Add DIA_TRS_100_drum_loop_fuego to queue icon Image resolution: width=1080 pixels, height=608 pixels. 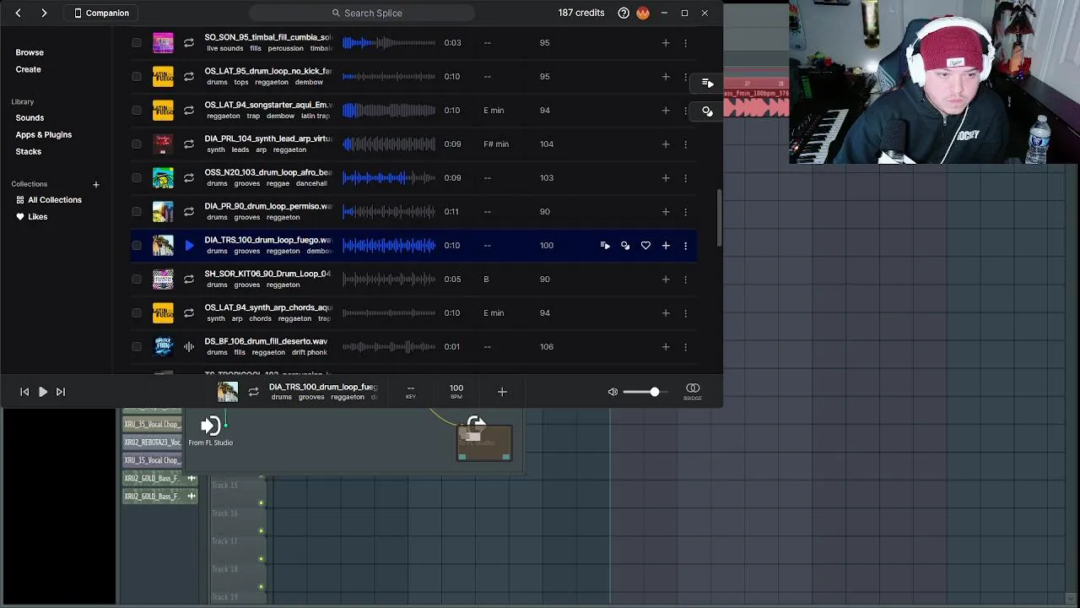click(605, 245)
